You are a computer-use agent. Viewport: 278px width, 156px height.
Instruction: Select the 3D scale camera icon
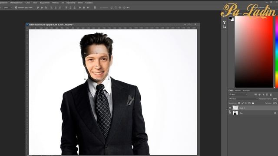pyautogui.click(x=128, y=8)
